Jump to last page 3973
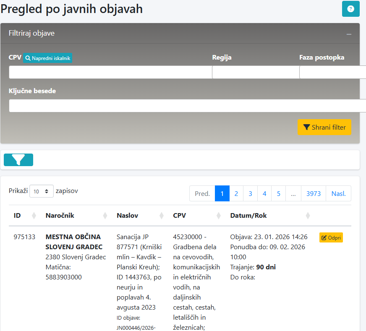The width and height of the screenshot is (366, 331). pos(314,194)
